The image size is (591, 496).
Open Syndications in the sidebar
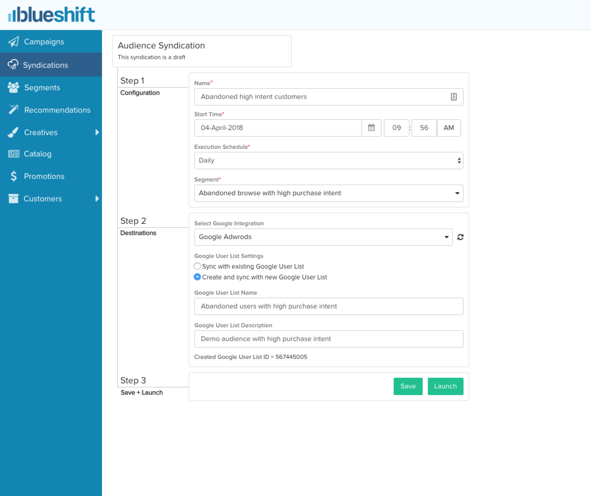coord(51,65)
